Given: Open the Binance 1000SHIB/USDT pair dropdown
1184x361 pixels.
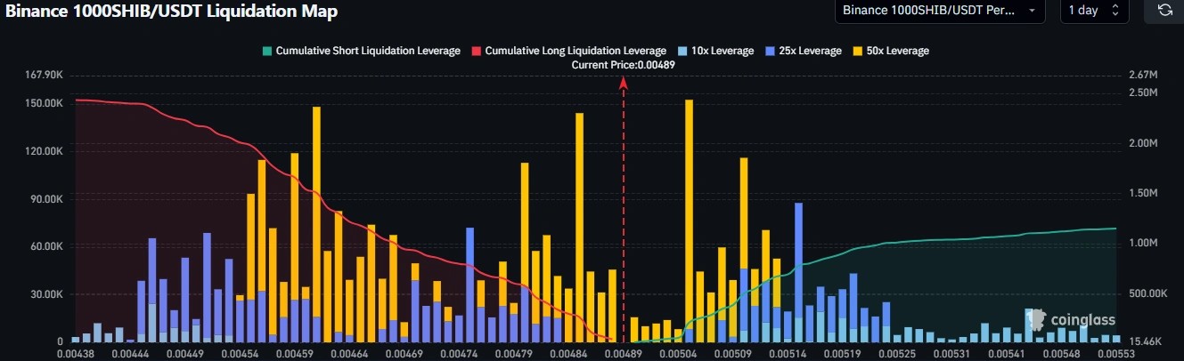Looking at the screenshot, I should (x=939, y=10).
